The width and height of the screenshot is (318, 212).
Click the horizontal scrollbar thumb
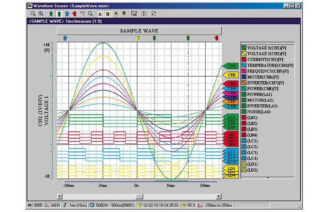click(x=139, y=196)
